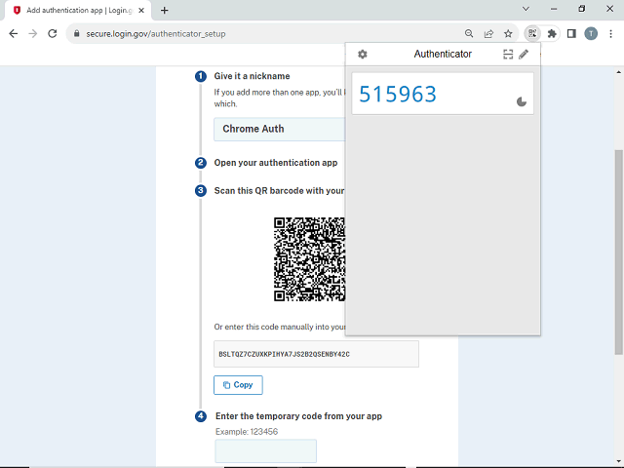This screenshot has width=624, height=468.
Task: Click the Copy button
Action: 238,385
